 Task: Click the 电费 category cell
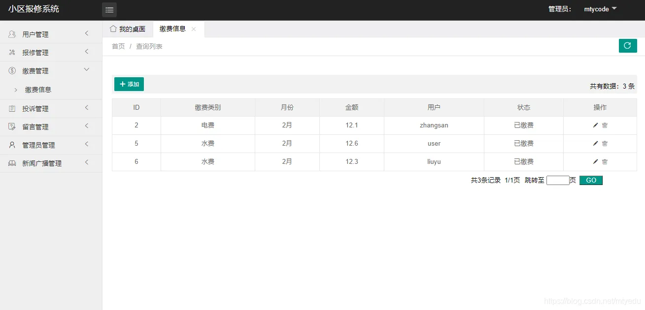pyautogui.click(x=208, y=125)
